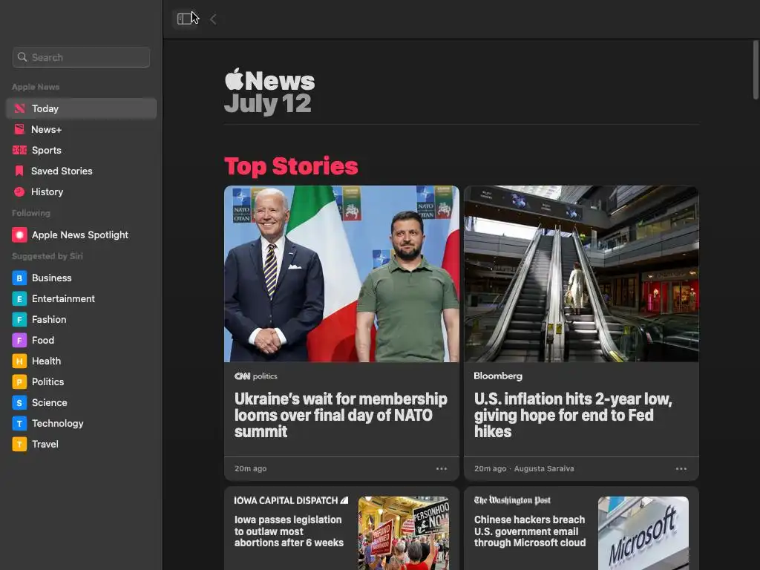Open the Business topic label

(x=52, y=278)
